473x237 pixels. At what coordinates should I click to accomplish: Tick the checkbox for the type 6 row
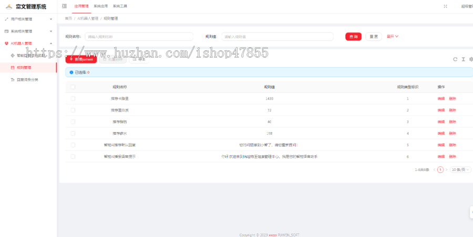tap(73, 157)
